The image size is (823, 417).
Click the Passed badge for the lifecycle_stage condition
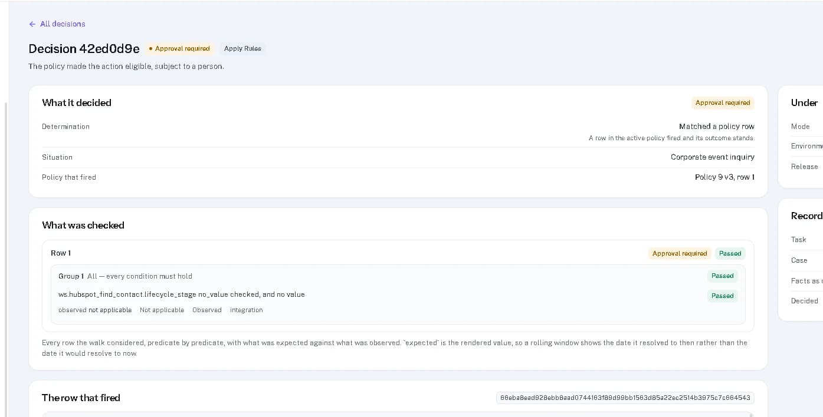click(722, 296)
